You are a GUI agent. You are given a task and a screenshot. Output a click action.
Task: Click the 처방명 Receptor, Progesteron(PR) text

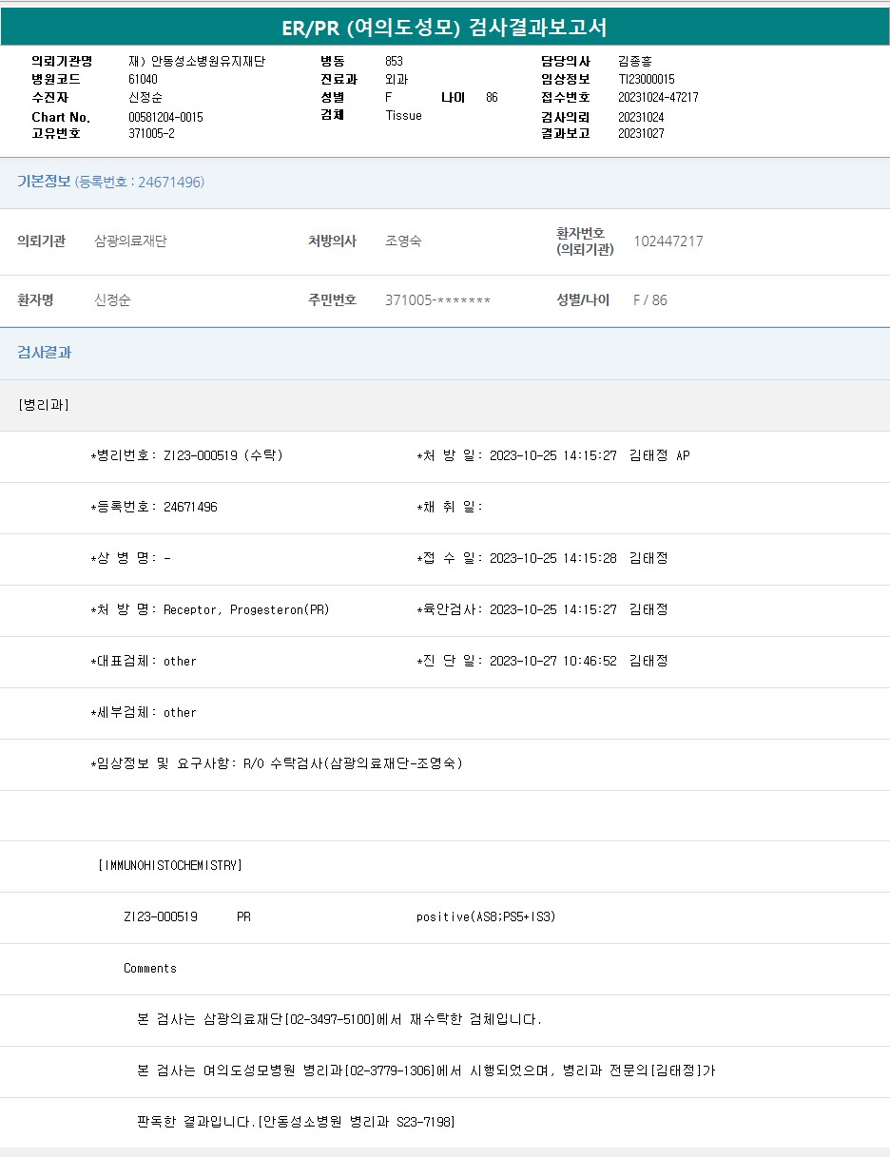(246, 609)
